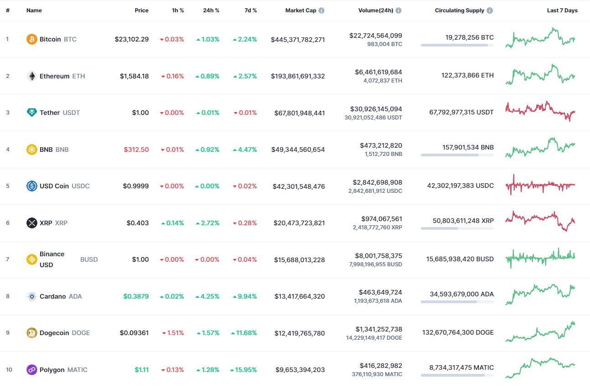This screenshot has width=590, height=388.
Task: Click the Bitcoin orange coin icon
Action: [31, 39]
